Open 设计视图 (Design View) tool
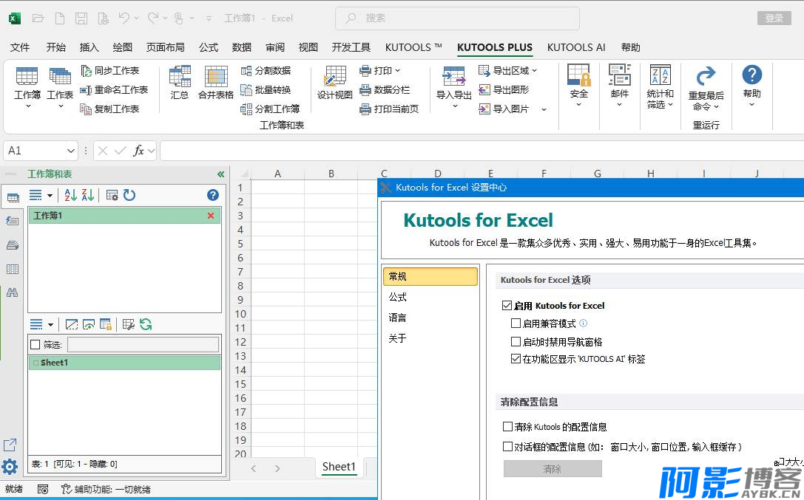 click(x=335, y=83)
